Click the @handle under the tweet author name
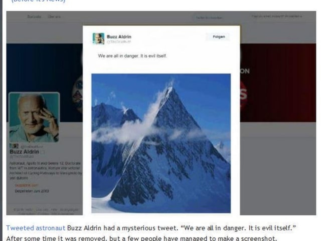The width and height of the screenshot is (321, 241). (x=119, y=42)
